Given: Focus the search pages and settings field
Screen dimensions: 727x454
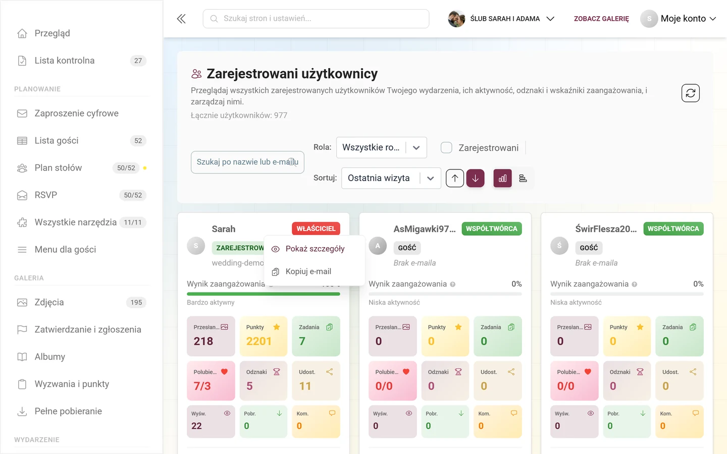Looking at the screenshot, I should coord(316,19).
